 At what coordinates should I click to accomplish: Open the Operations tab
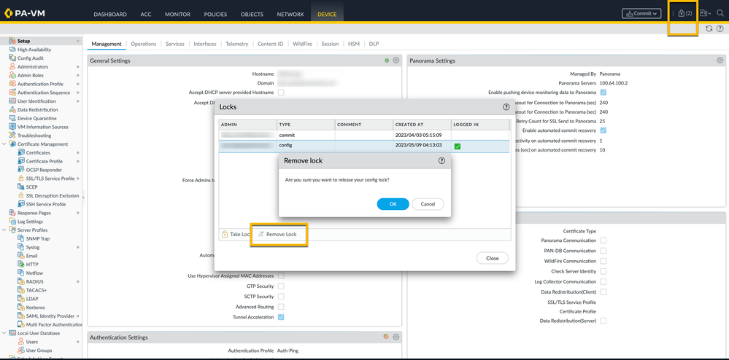143,44
